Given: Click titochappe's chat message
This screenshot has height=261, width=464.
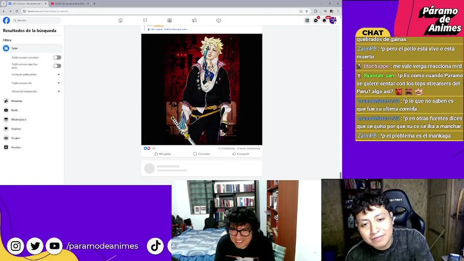Looking at the screenshot, I should 409,66.
